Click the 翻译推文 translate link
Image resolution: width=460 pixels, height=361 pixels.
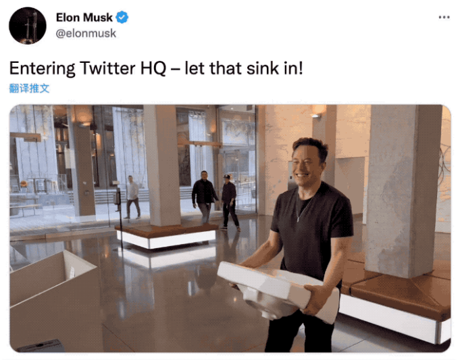pos(29,88)
